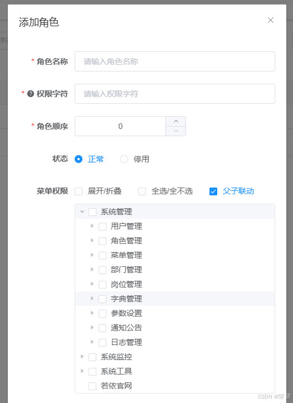Click the 参数设置 tree label
Image resolution: width=293 pixels, height=403 pixels.
pyautogui.click(x=126, y=313)
